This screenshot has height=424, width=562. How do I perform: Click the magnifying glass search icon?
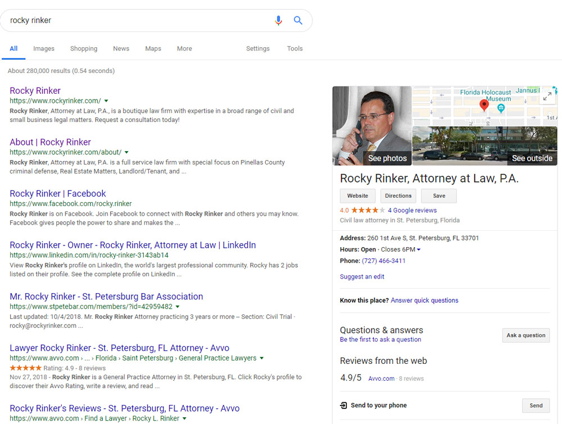(x=298, y=20)
